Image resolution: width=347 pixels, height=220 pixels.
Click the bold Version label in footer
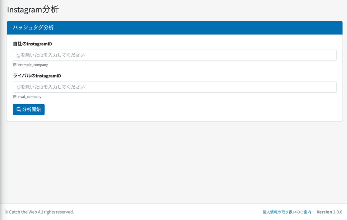pos(324,212)
